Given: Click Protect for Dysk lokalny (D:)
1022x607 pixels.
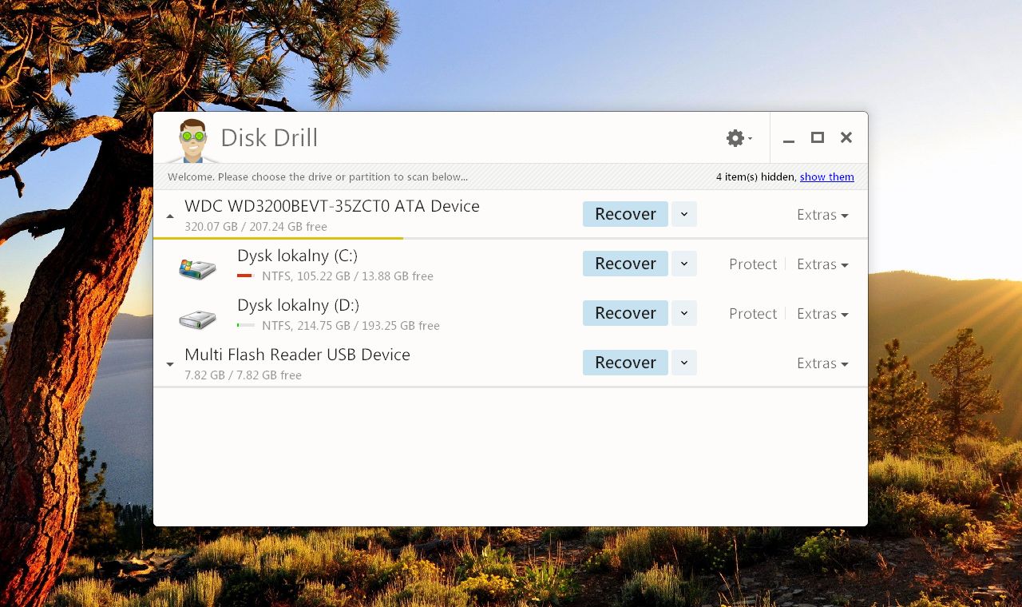Looking at the screenshot, I should [x=753, y=314].
